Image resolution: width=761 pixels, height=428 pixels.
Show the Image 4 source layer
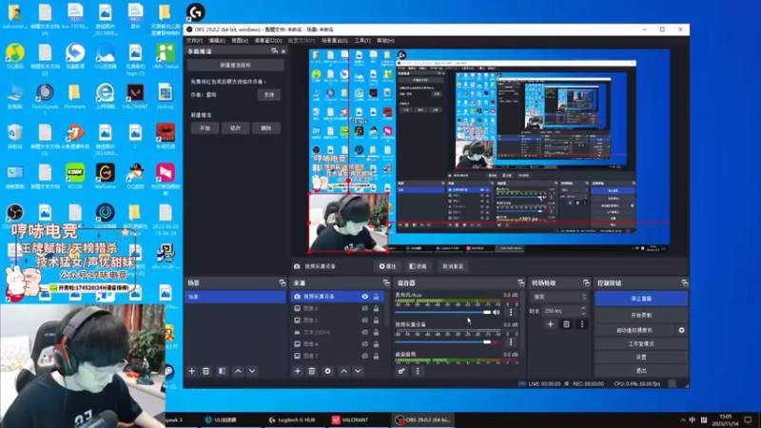pos(365,344)
